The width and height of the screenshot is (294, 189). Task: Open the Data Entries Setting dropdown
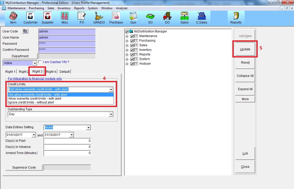[88, 127]
